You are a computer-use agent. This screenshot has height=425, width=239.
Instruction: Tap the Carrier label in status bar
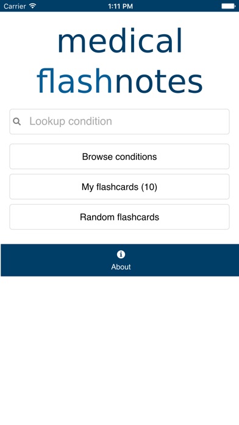pyautogui.click(x=15, y=6)
